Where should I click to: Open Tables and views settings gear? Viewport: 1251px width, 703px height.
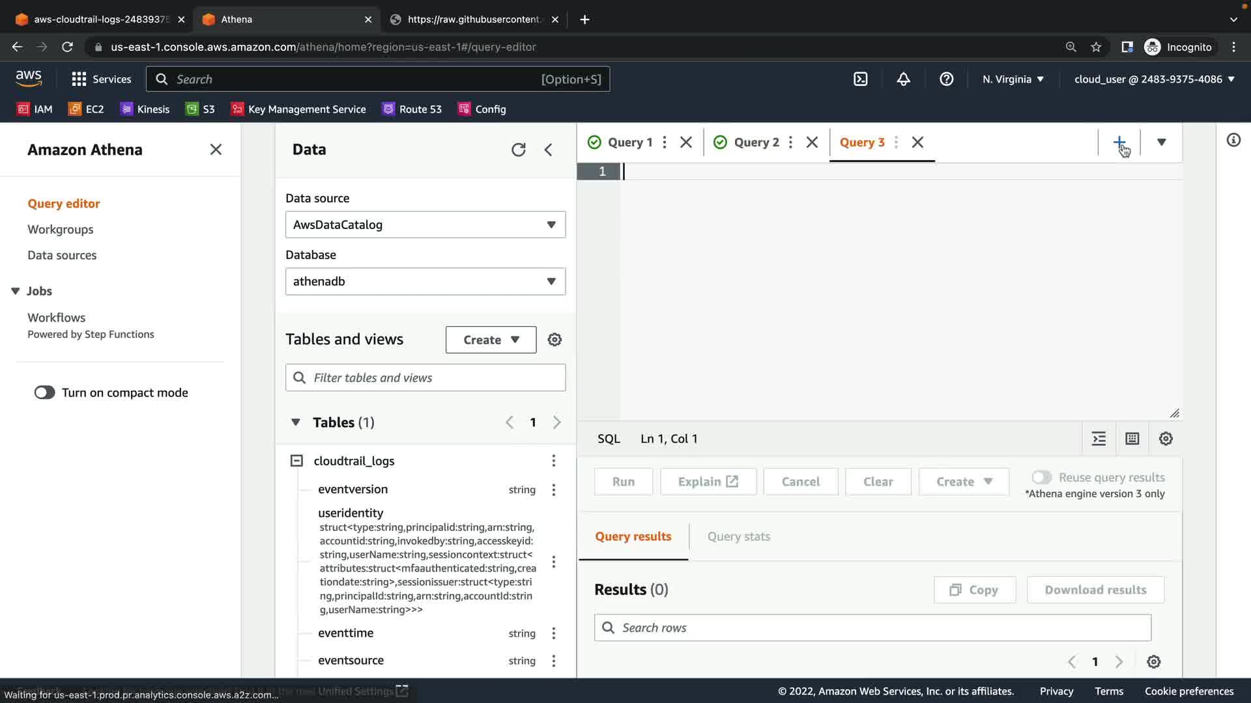[554, 340]
